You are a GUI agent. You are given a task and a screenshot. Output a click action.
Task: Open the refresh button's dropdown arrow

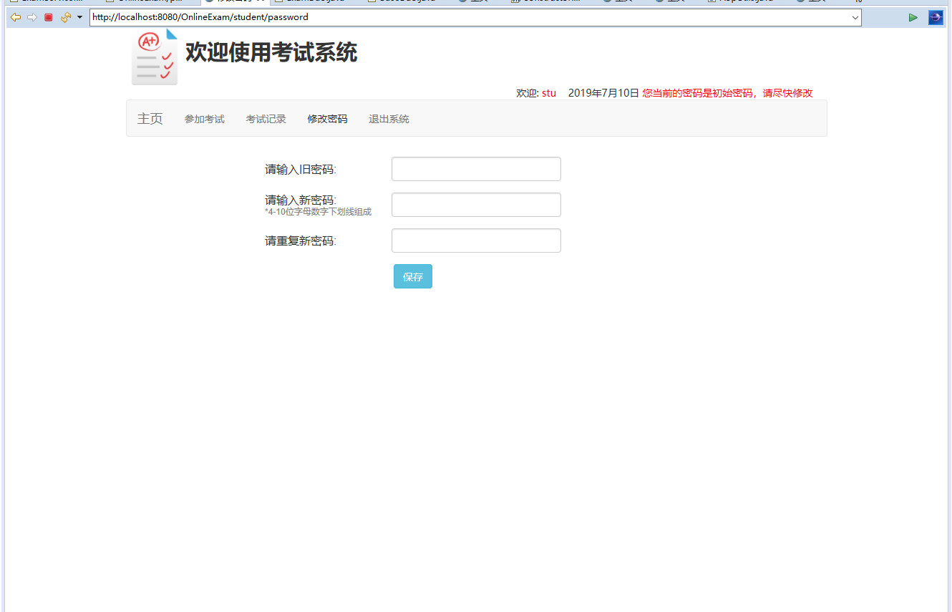pyautogui.click(x=79, y=16)
